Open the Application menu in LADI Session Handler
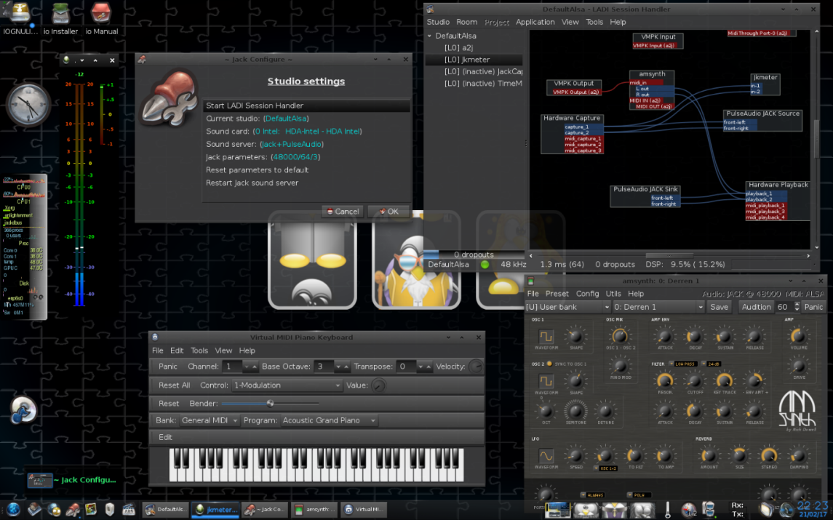This screenshot has width=833, height=520. tap(535, 22)
